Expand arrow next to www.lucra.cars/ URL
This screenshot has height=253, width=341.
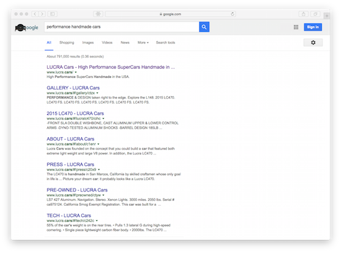(x=76, y=72)
